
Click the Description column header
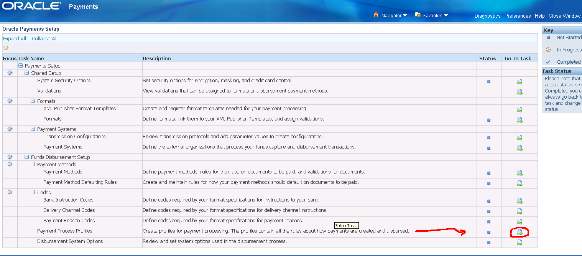click(x=156, y=58)
